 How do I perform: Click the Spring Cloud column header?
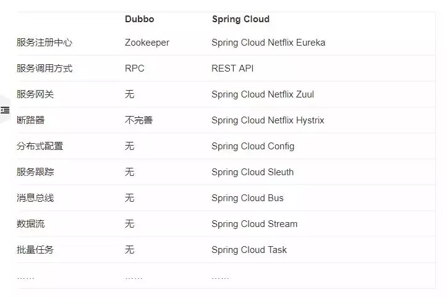pyautogui.click(x=241, y=19)
